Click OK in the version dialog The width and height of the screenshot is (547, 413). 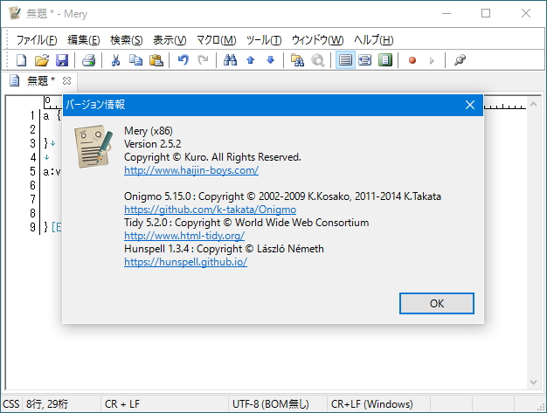[x=436, y=303]
